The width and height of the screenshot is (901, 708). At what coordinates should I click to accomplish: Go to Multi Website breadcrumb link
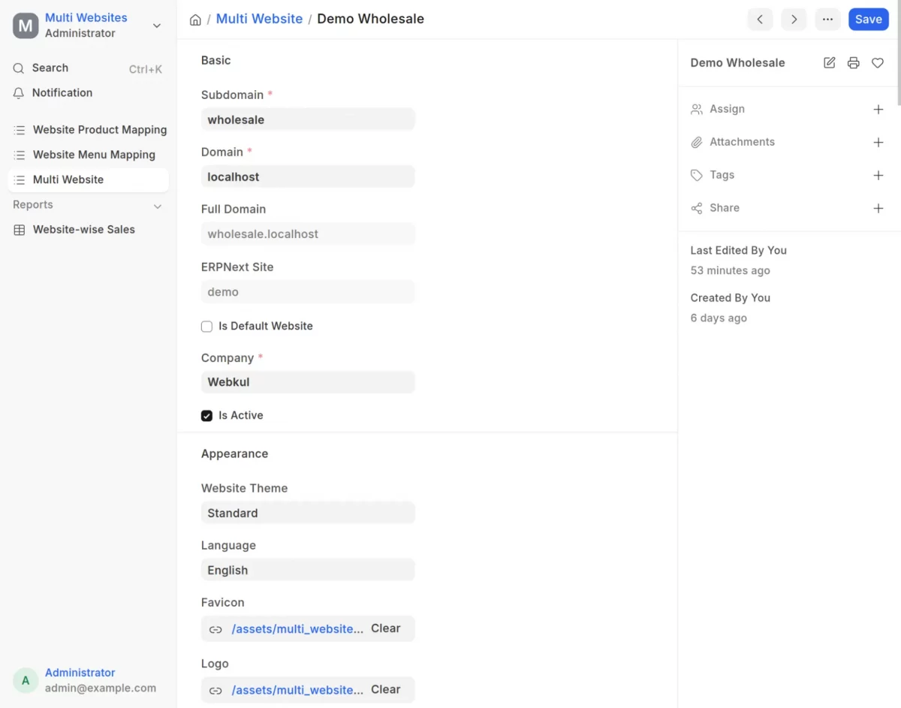pos(259,19)
